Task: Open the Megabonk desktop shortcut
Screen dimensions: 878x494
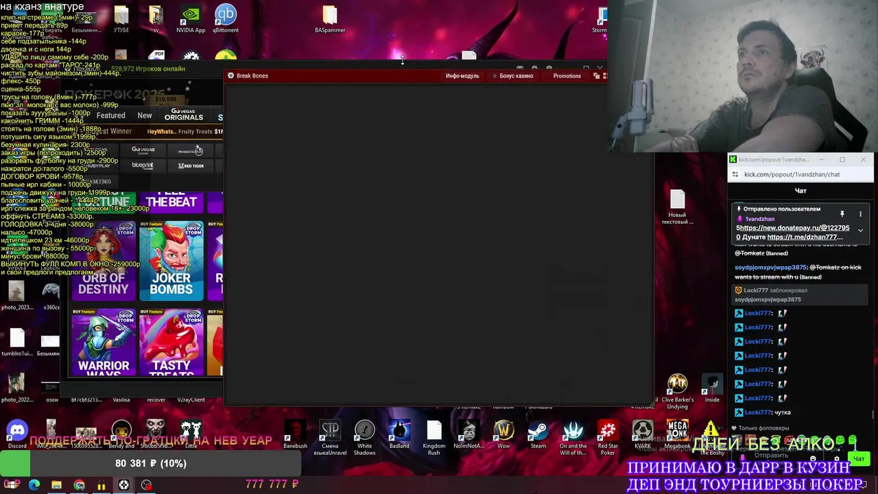Action: pyautogui.click(x=677, y=435)
